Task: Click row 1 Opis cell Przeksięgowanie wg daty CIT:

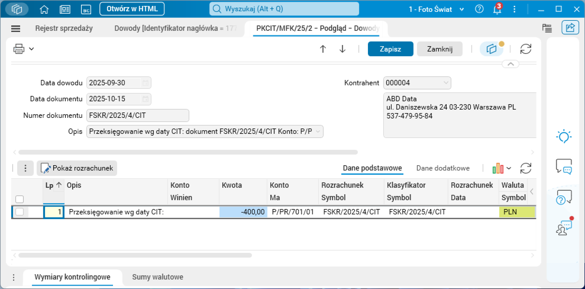Action: pos(116,212)
